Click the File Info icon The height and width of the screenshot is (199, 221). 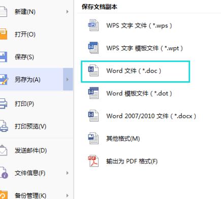(4, 173)
